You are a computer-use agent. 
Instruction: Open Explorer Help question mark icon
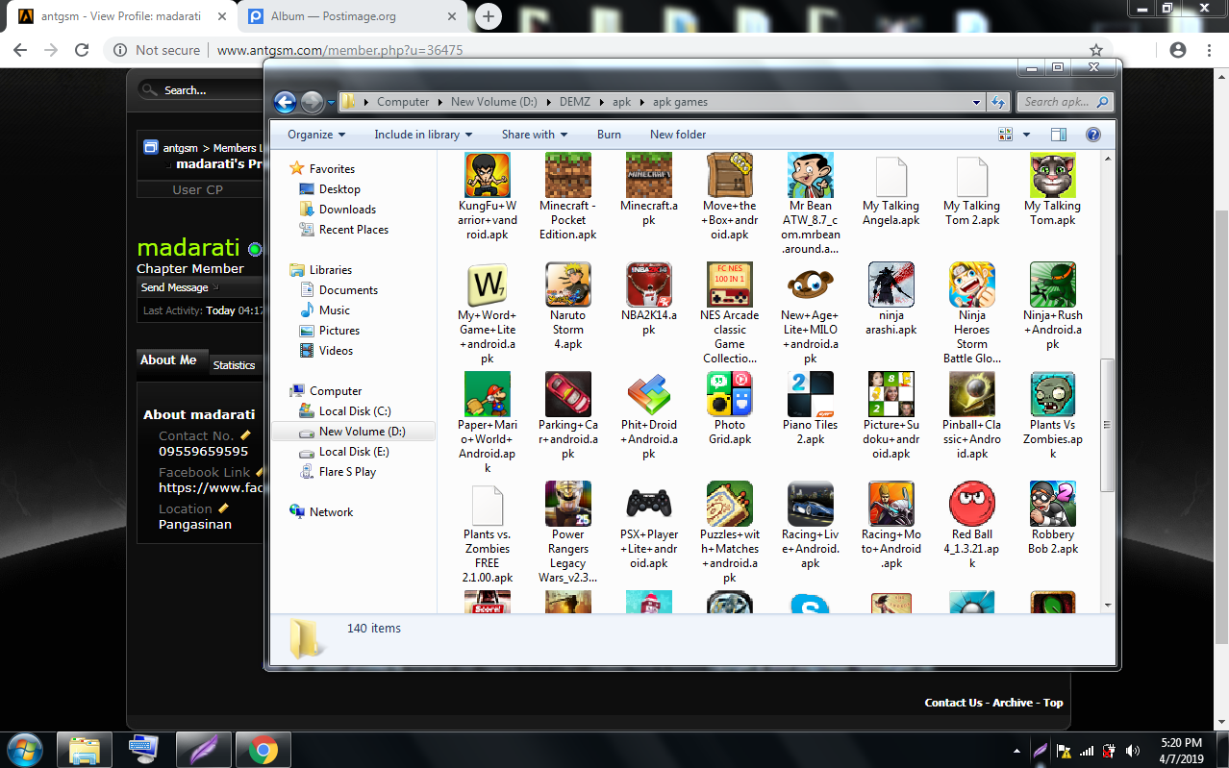[1092, 135]
